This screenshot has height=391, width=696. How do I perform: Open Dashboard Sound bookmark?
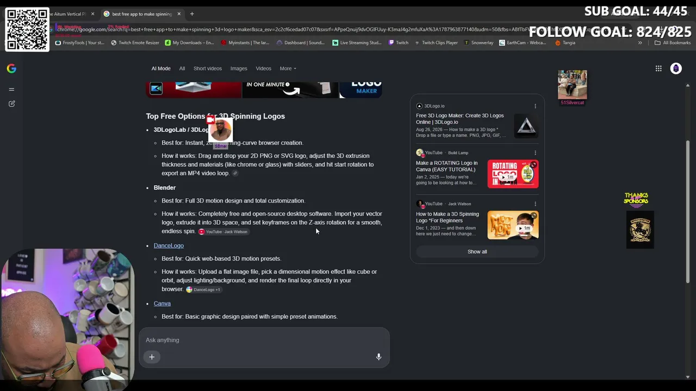[300, 43]
